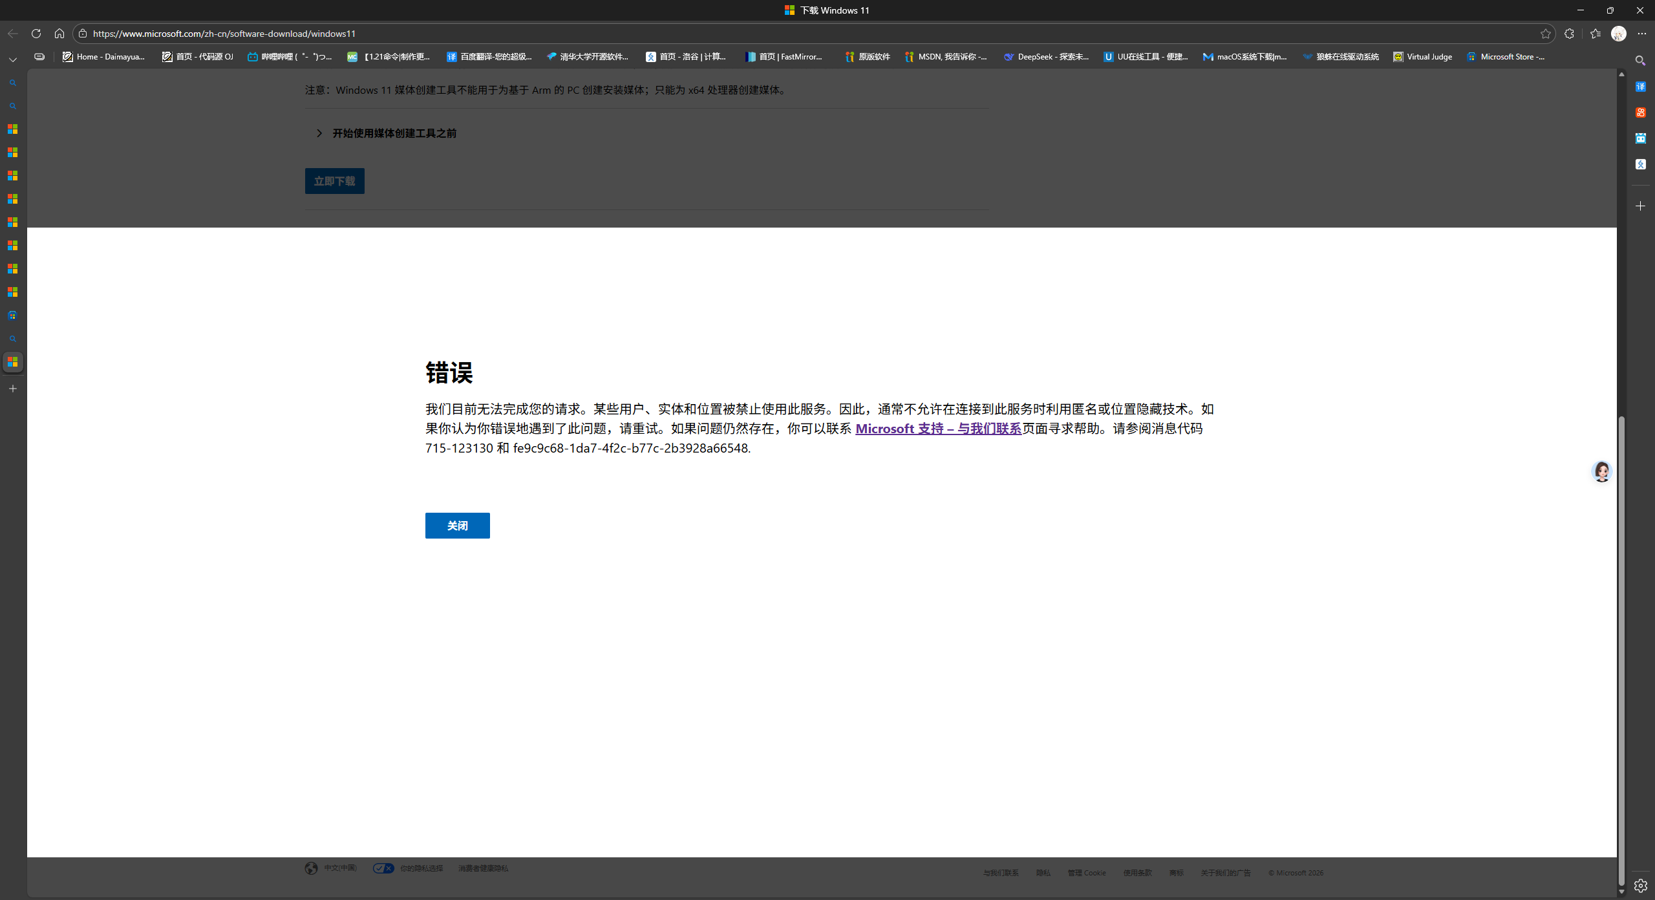Open the tab actions chevron atop the sidebar
Image resolution: width=1655 pixels, height=900 pixels.
pos(13,59)
